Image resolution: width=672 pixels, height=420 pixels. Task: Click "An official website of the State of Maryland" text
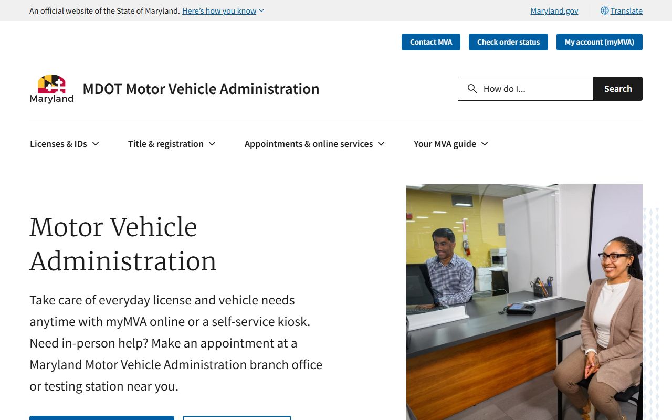pos(104,10)
